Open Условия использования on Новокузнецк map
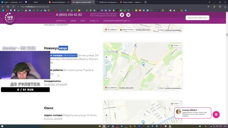 tap(173, 88)
